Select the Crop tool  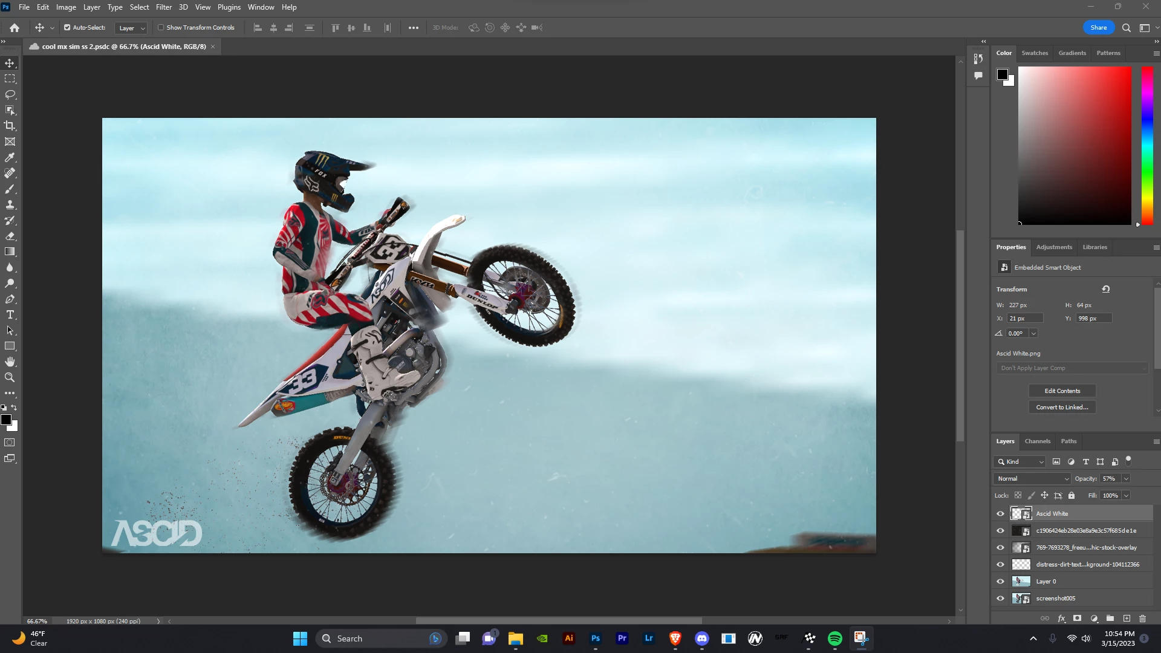tap(10, 126)
